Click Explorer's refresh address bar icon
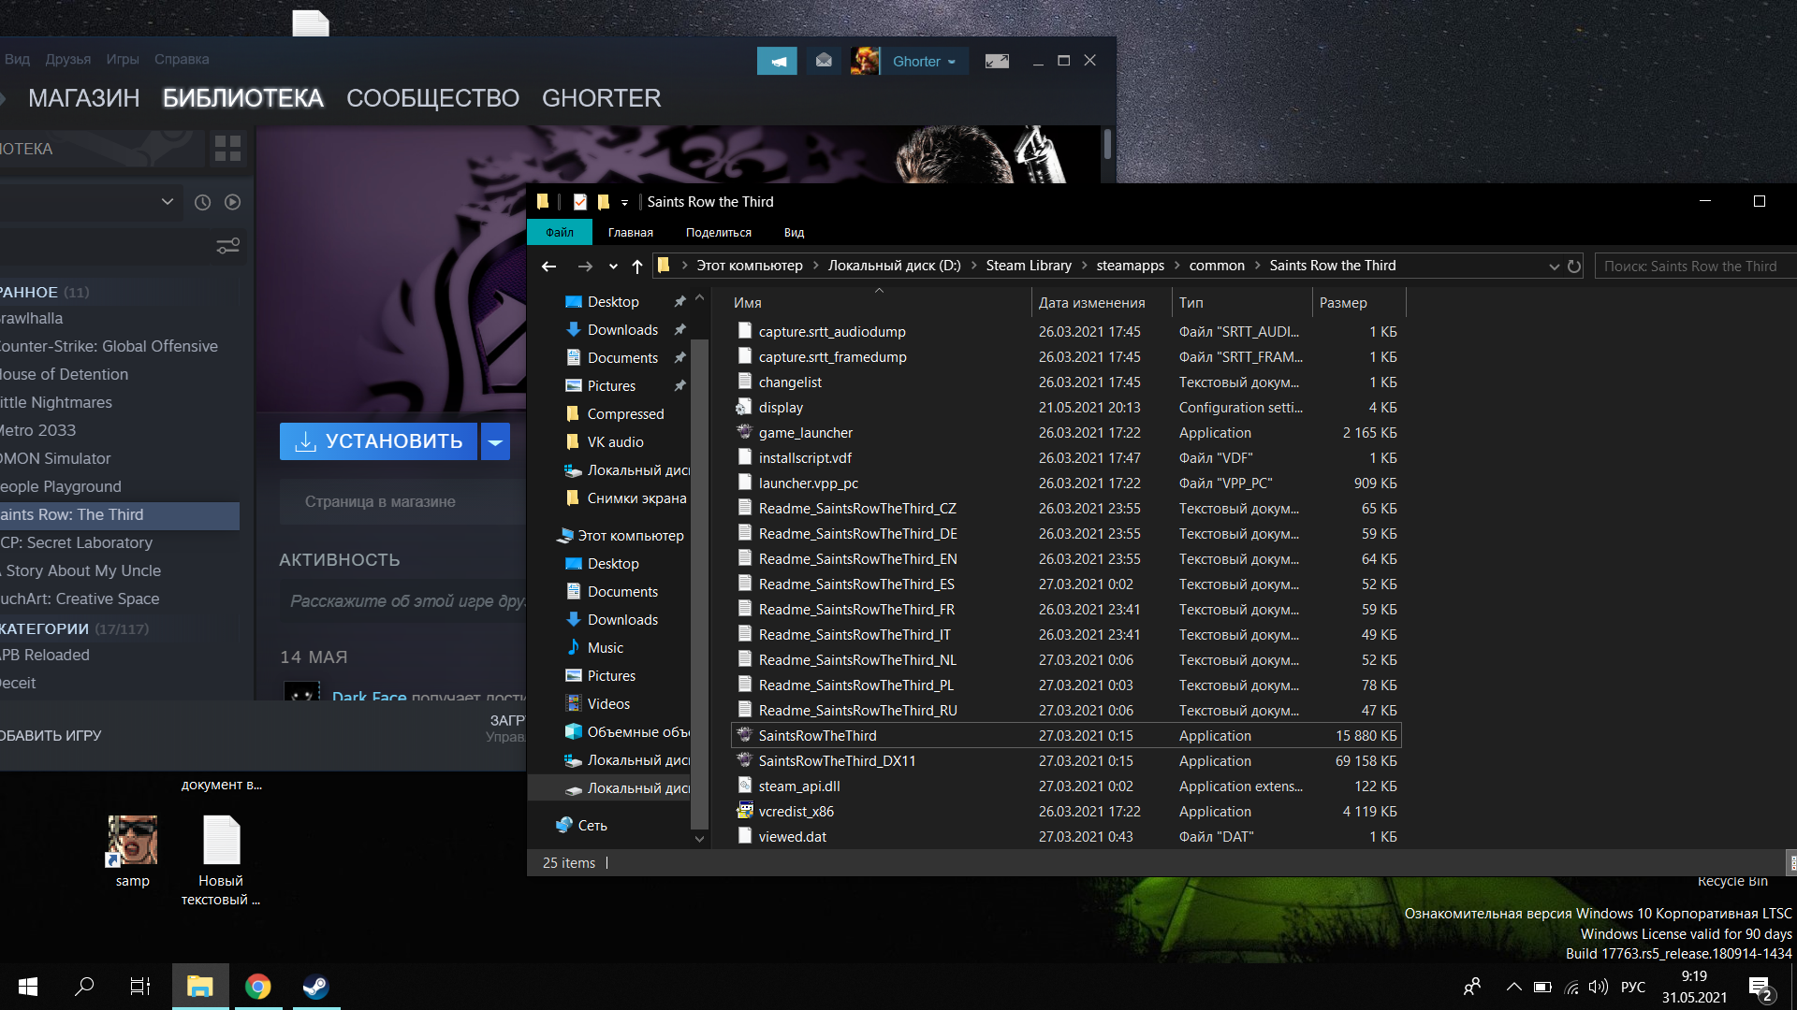 pos(1574,267)
